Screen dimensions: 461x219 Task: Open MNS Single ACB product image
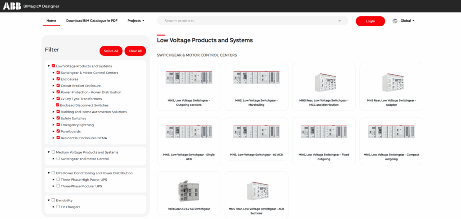(189, 132)
